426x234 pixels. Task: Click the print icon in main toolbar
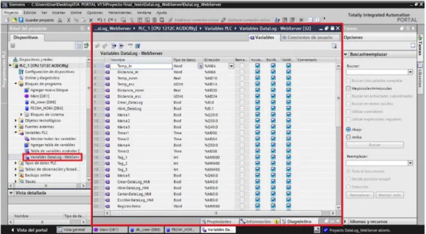(60, 20)
